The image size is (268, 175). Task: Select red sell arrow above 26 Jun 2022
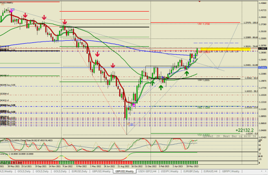[113, 65]
